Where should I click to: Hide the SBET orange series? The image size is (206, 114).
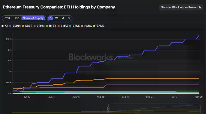(x=27, y=26)
